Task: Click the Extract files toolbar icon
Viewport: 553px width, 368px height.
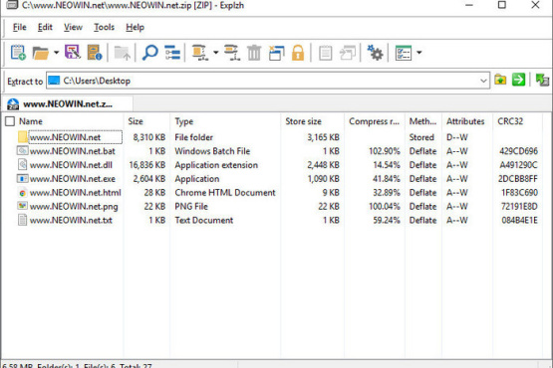Action: tap(200, 53)
